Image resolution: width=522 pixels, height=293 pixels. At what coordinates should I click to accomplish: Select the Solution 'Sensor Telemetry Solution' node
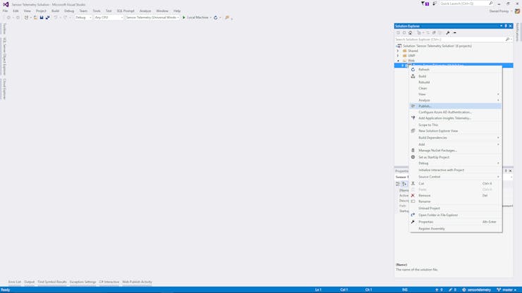(437, 46)
